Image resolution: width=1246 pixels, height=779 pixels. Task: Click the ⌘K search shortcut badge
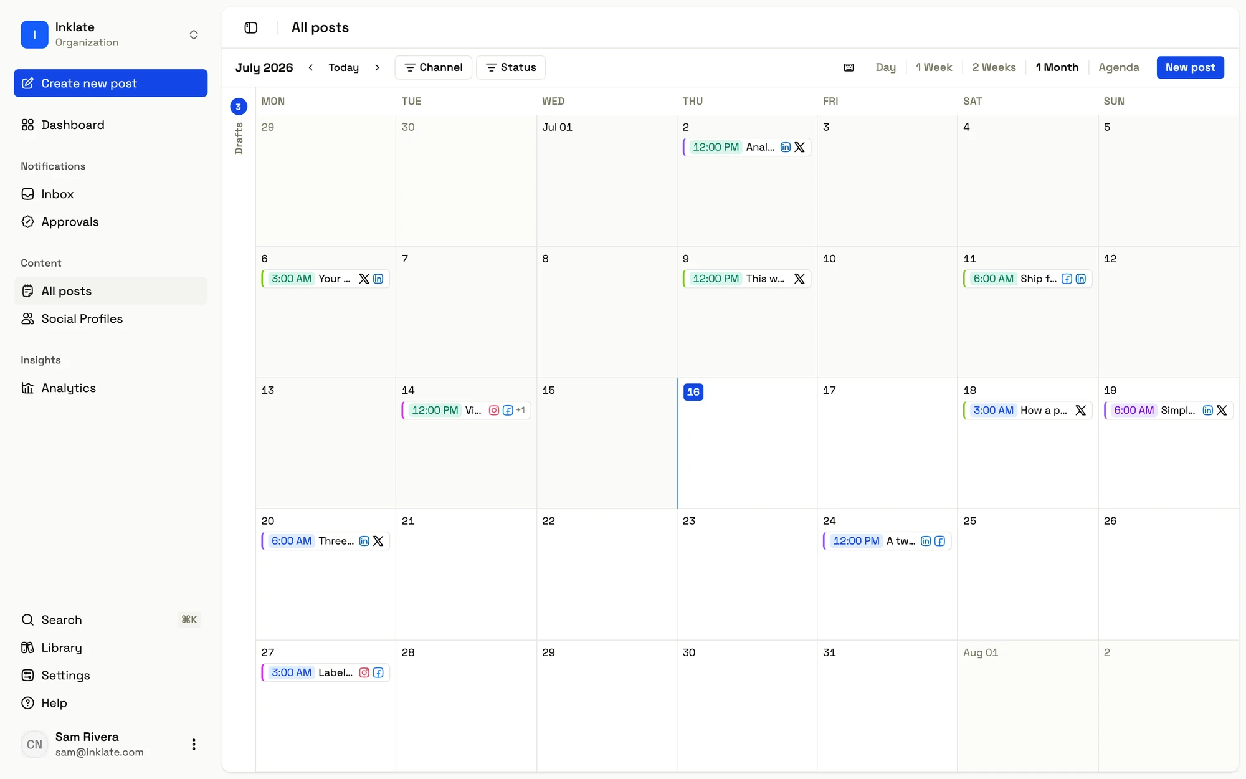[189, 619]
